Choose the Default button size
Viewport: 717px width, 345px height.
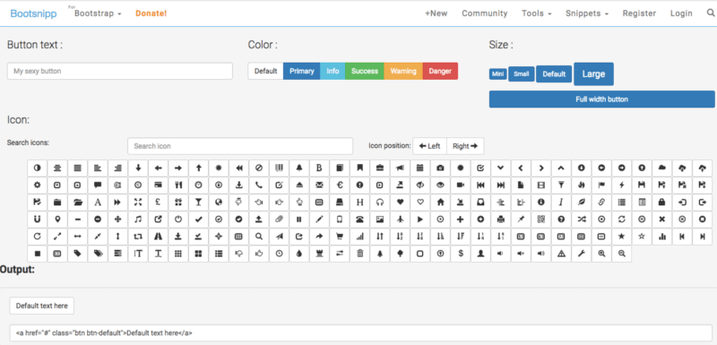(x=554, y=74)
